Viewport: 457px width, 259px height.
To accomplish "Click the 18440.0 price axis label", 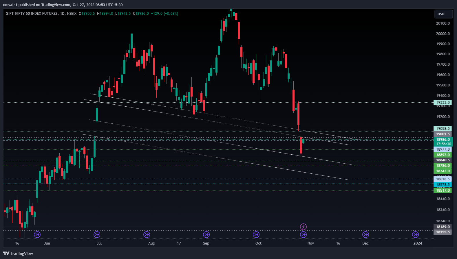I will tap(443, 199).
